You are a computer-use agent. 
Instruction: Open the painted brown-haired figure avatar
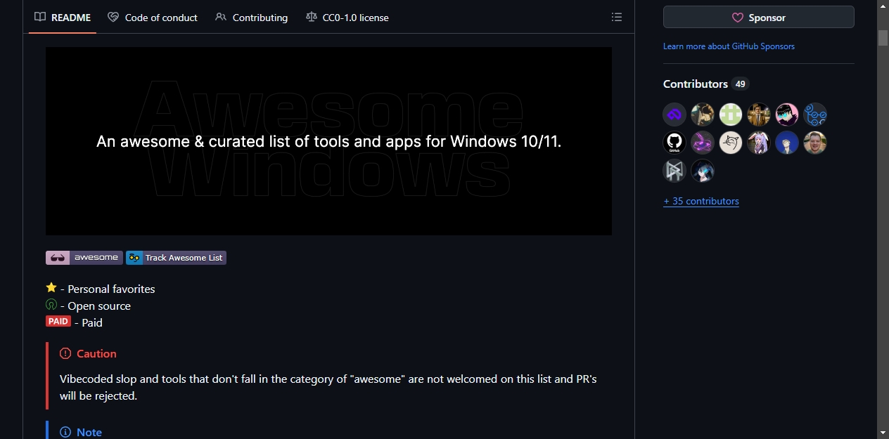click(x=703, y=114)
